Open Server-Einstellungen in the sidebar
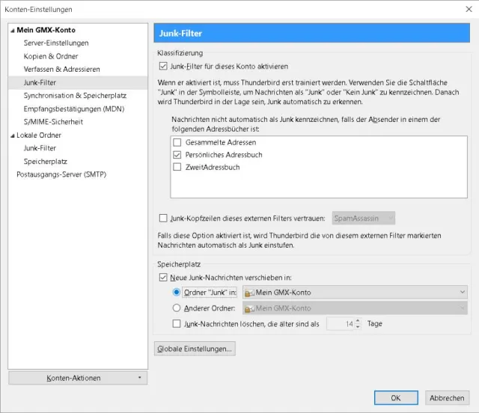This screenshot has height=413, width=479. [56, 43]
